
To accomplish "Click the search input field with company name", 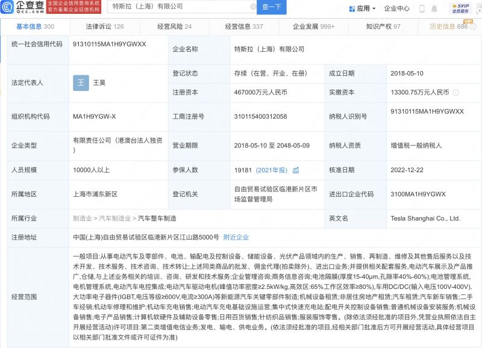I will pos(181,7).
